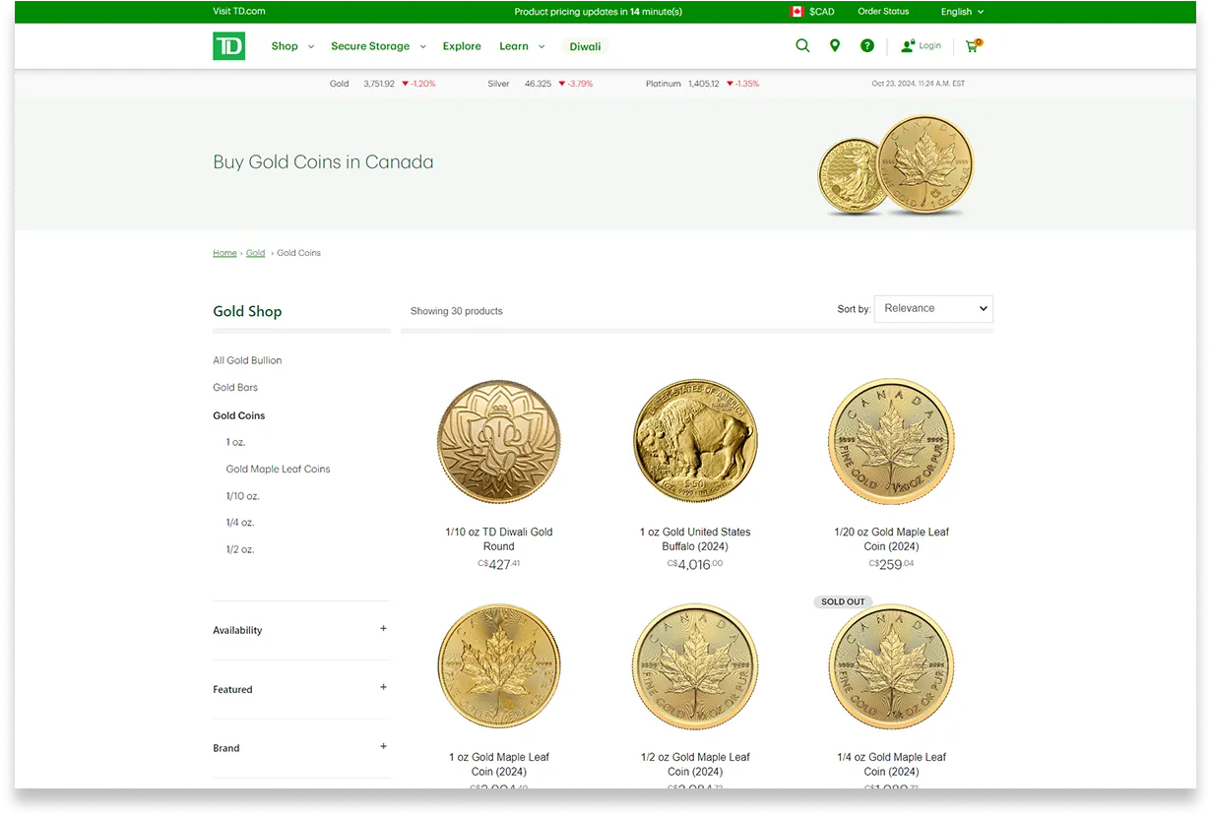Click the Gold Shop sidebar heading

point(247,311)
